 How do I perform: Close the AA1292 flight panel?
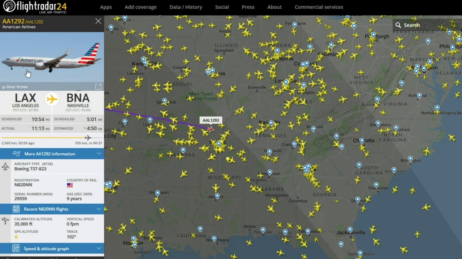click(x=98, y=21)
